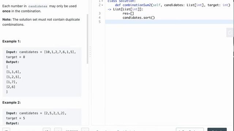234x131 pixels.
Task: Click the combinationSum2 function name
Action: click(x=137, y=5)
